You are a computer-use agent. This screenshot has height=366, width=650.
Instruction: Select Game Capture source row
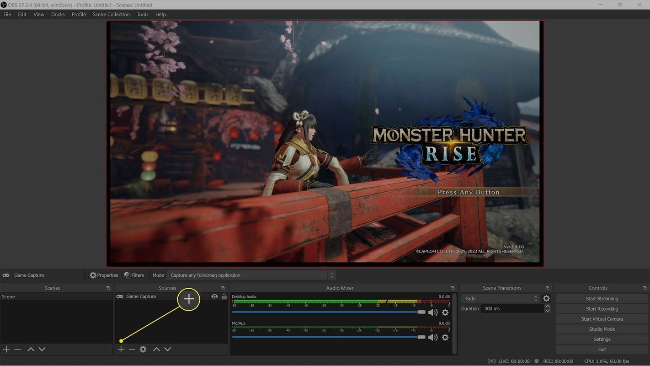pyautogui.click(x=171, y=296)
